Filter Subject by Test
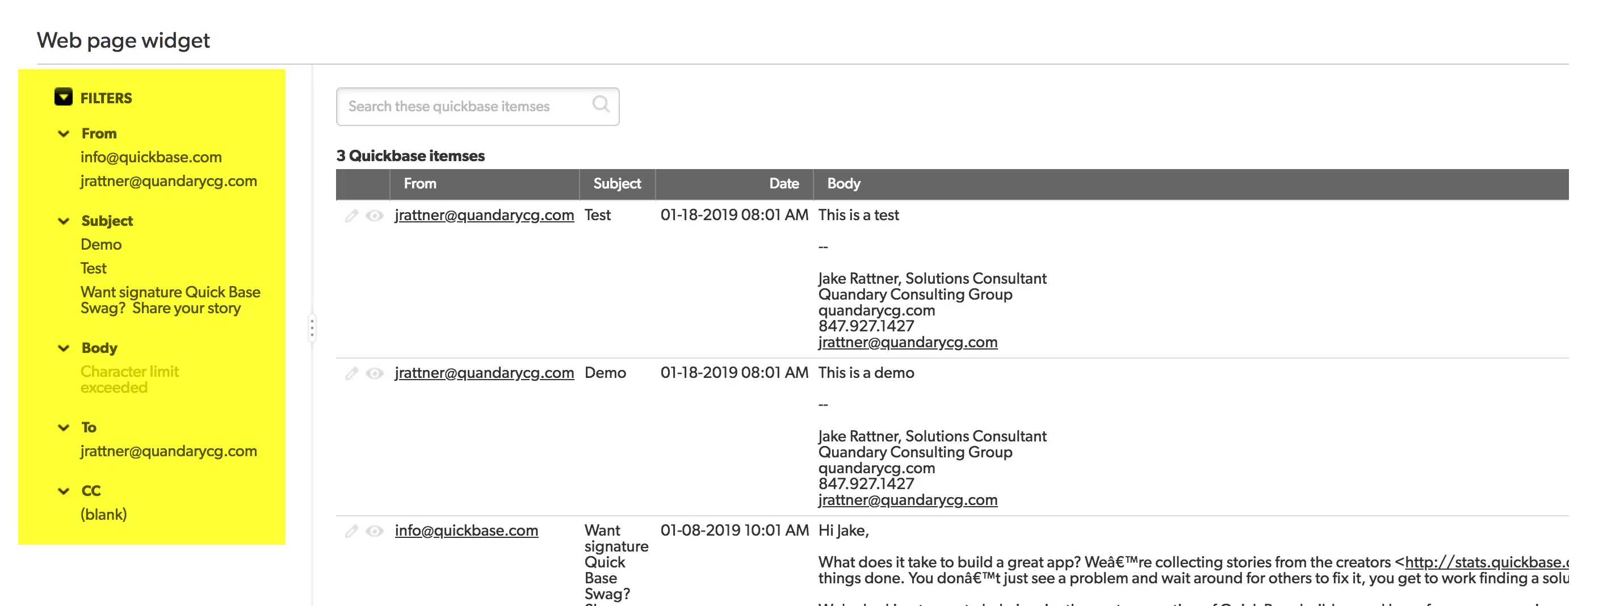Viewport: 1603px width, 606px height. 93,268
